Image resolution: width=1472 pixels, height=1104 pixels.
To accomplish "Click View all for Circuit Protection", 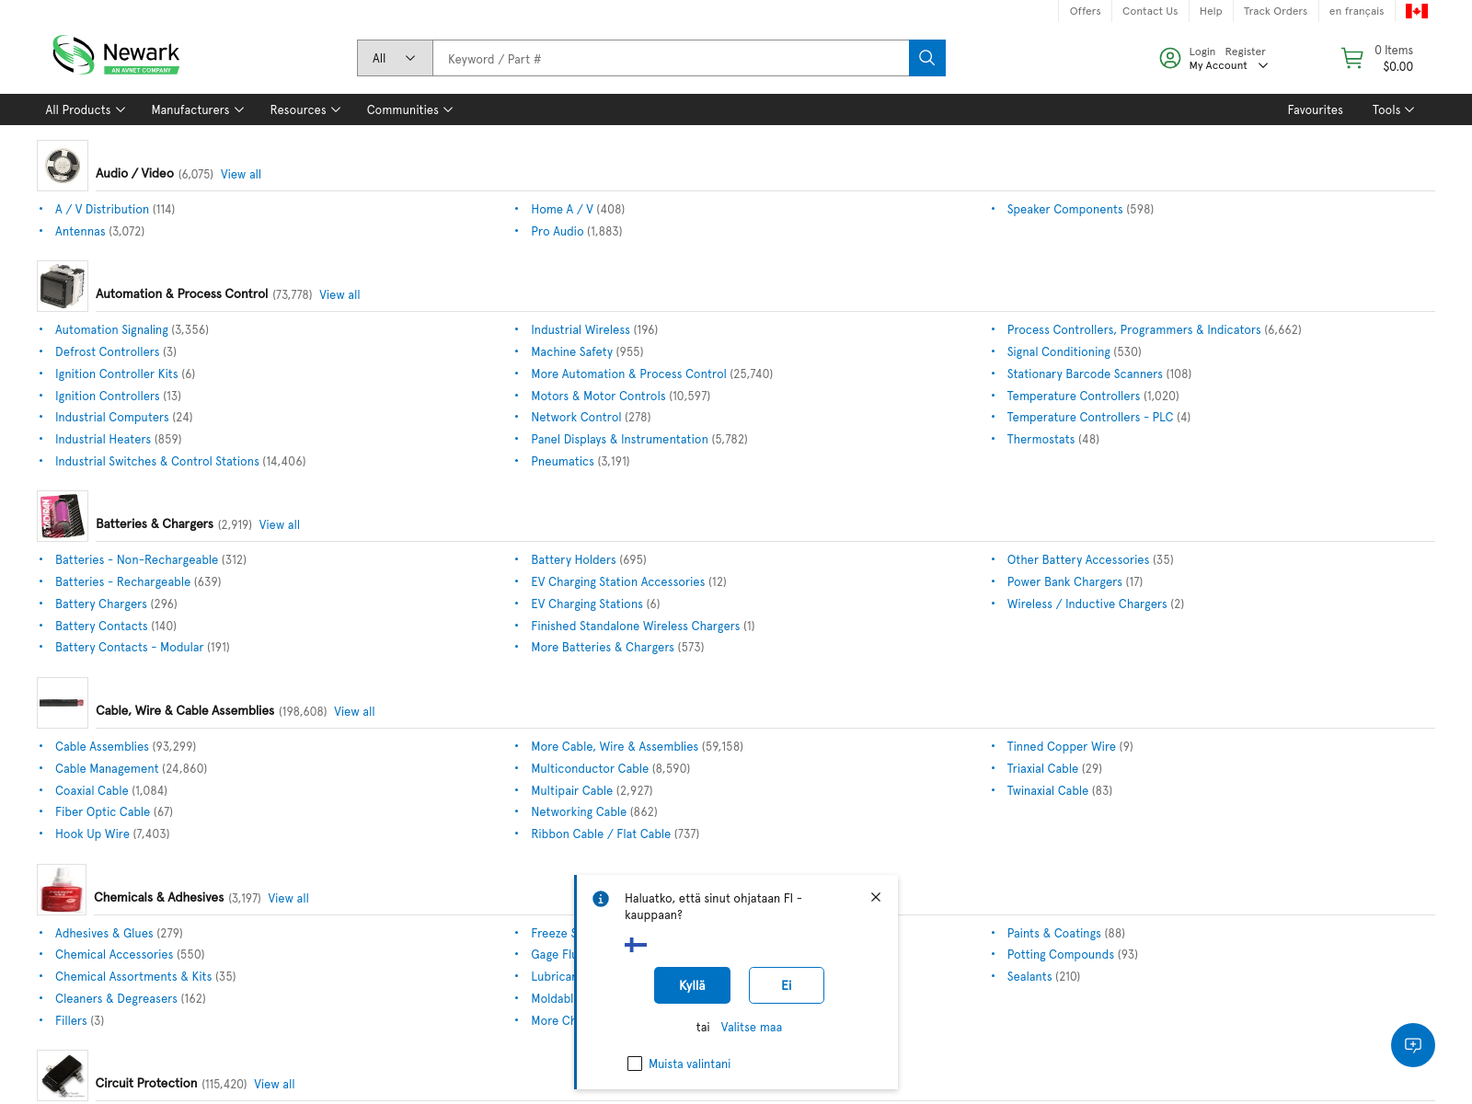I will [274, 1084].
